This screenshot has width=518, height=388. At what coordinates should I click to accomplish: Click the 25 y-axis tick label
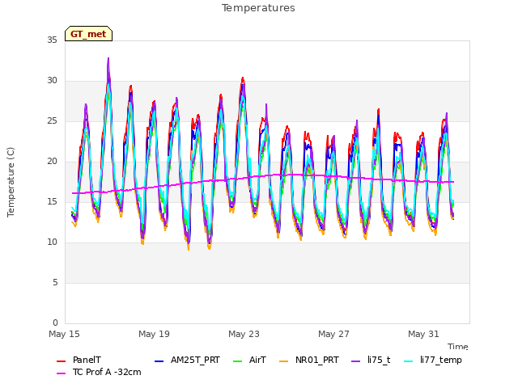(52, 121)
